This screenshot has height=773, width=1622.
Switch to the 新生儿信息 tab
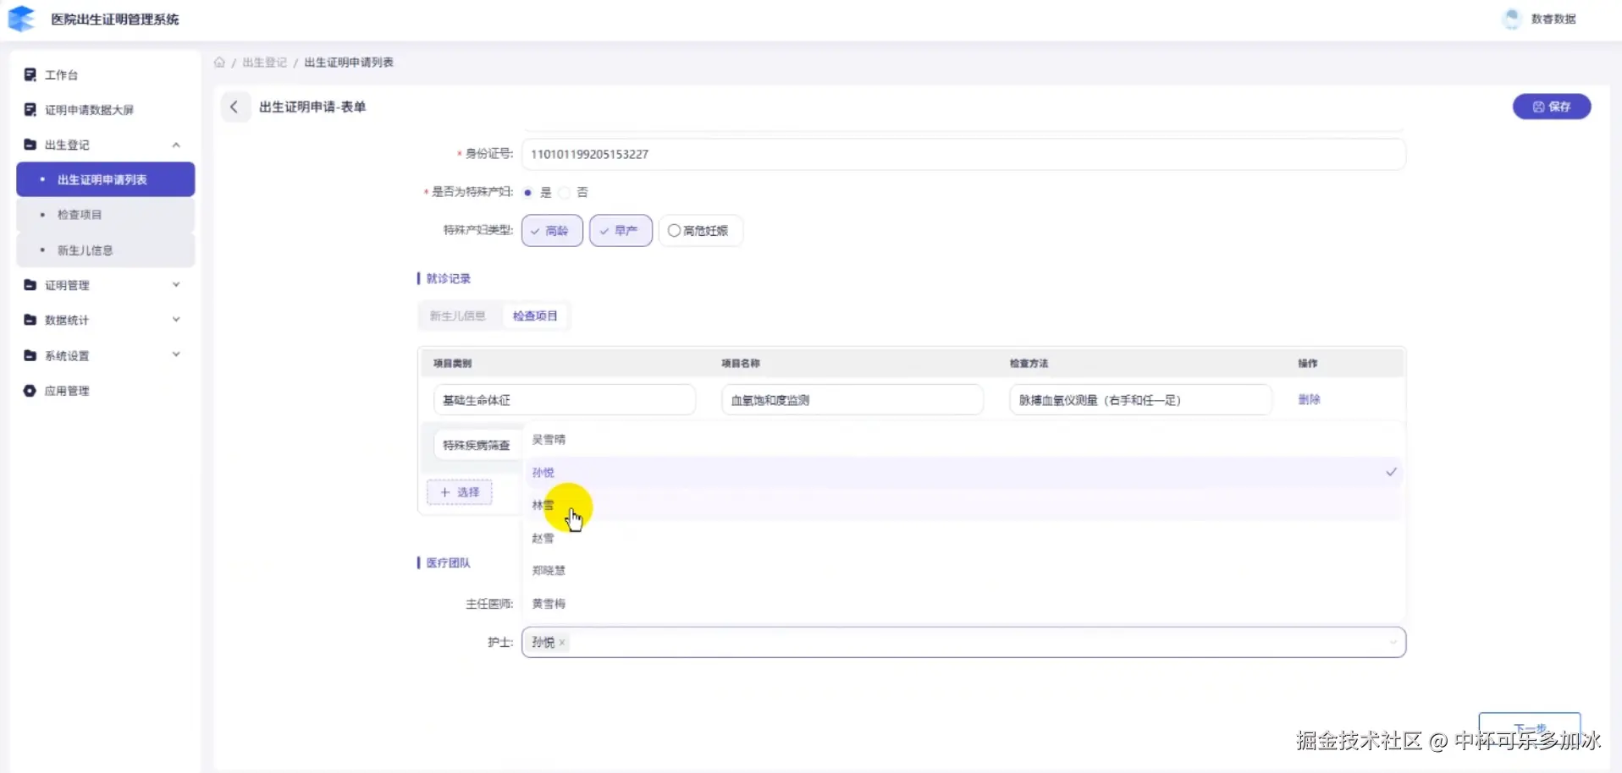click(457, 316)
